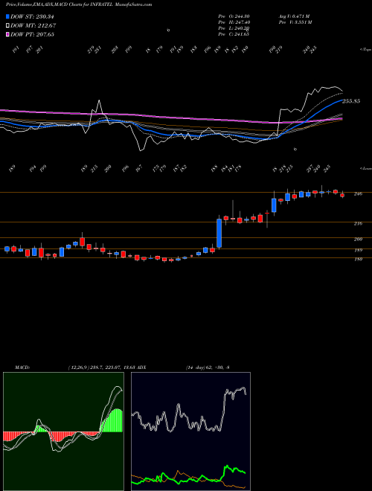This screenshot has width=372, height=491.
Task: Open the ADX indicator chart panel
Action: point(190,431)
